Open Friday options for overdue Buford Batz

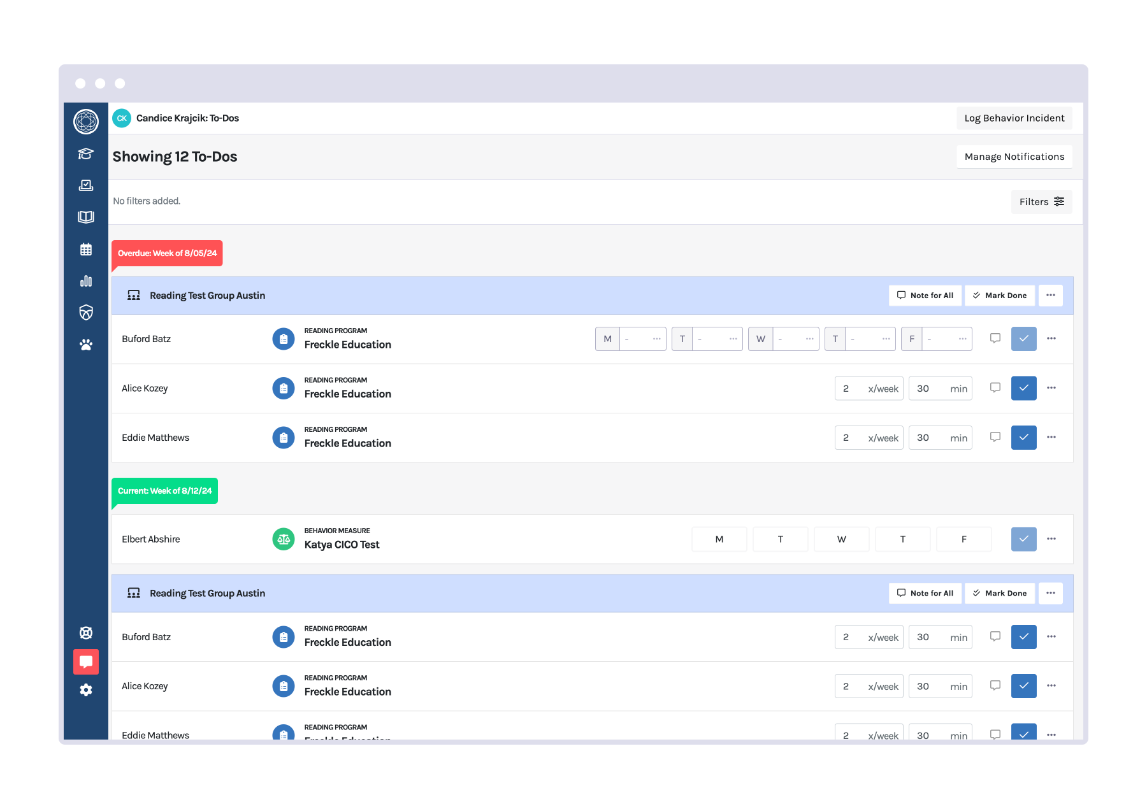click(x=962, y=339)
